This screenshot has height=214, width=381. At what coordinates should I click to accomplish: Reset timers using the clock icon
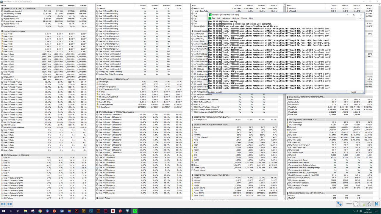[x=356, y=204]
